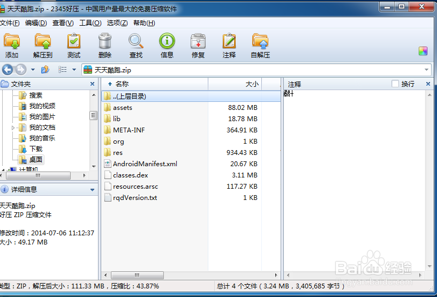Click the folder tree horizontal scrollbar thumb
437x297 pixels.
[38, 175]
